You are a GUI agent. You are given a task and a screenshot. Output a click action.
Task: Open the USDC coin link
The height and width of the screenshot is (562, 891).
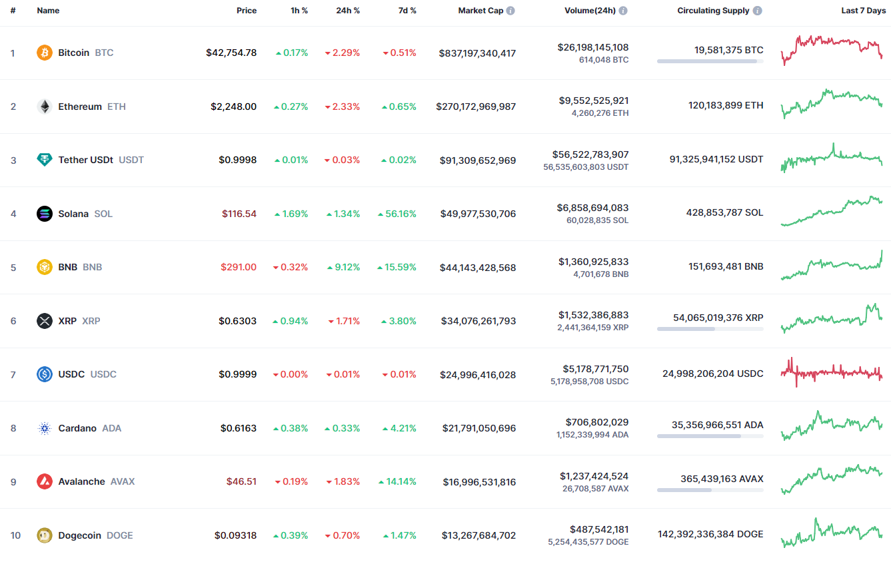coord(71,374)
